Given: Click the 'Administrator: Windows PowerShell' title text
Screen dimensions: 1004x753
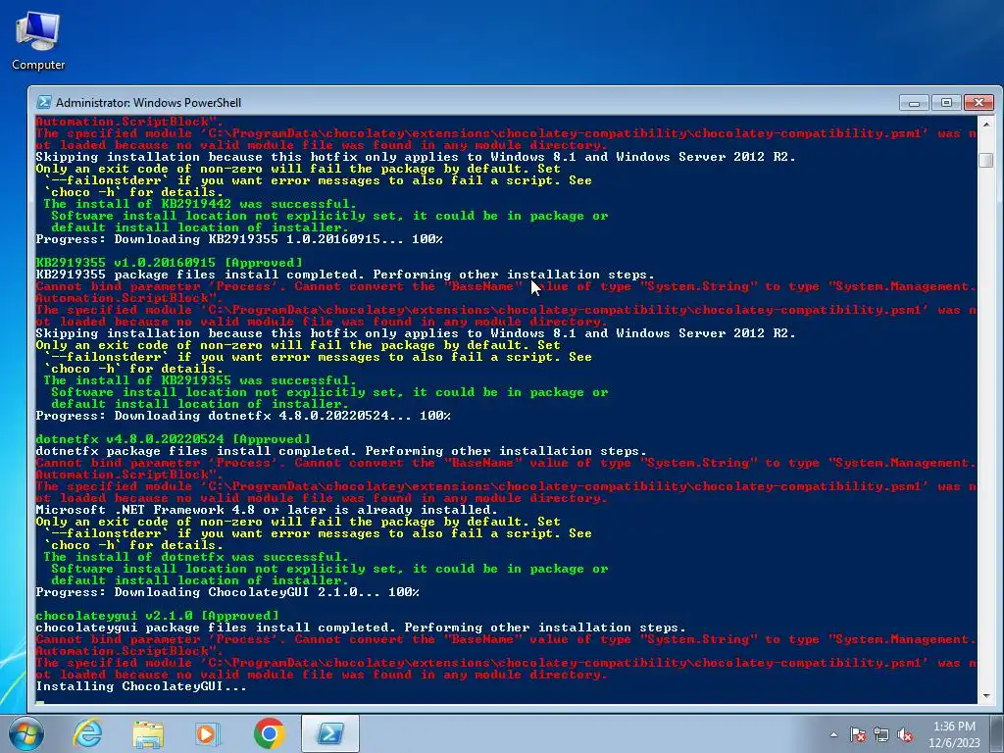Looking at the screenshot, I should (149, 102).
